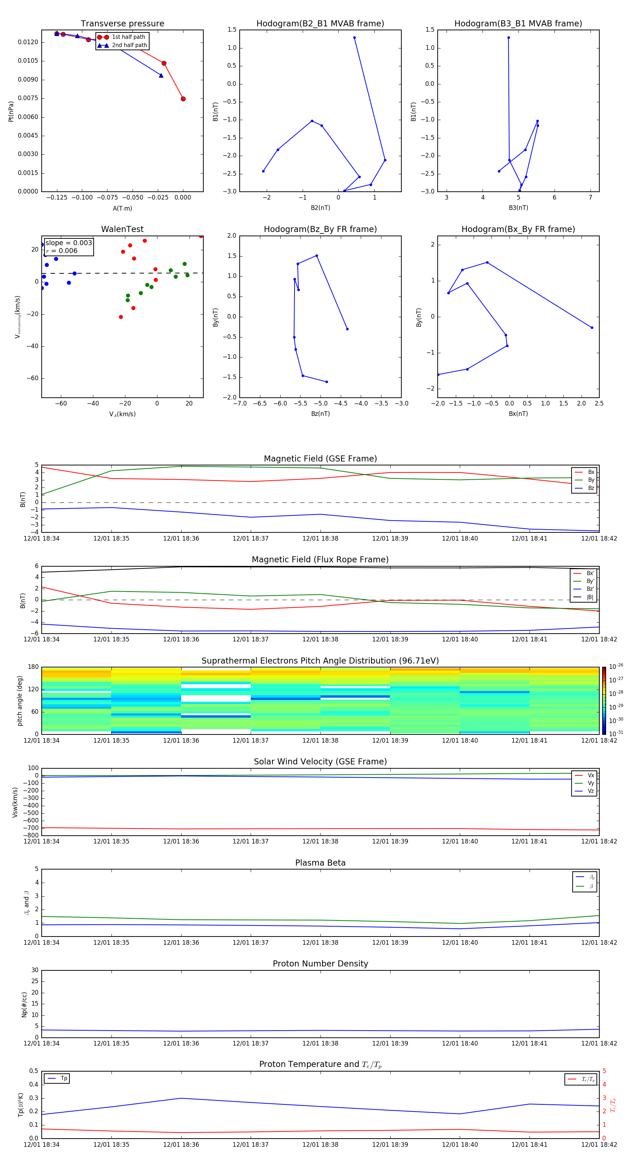Click the 'Suprathermal Electrons Pitch Angle Distribution' title
This screenshot has width=641, height=1176.
320,661
